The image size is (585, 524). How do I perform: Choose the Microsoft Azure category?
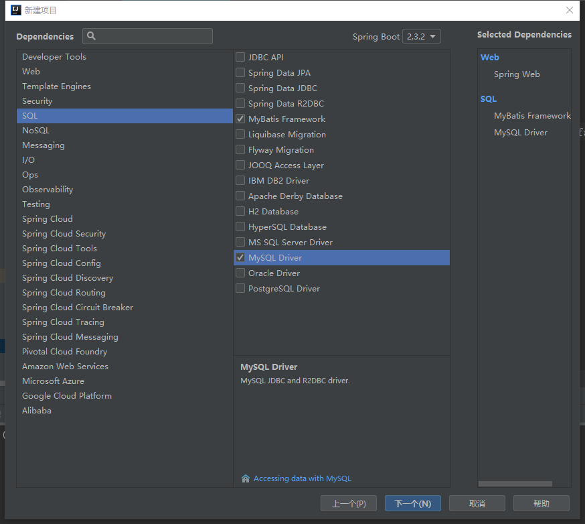coord(124,381)
